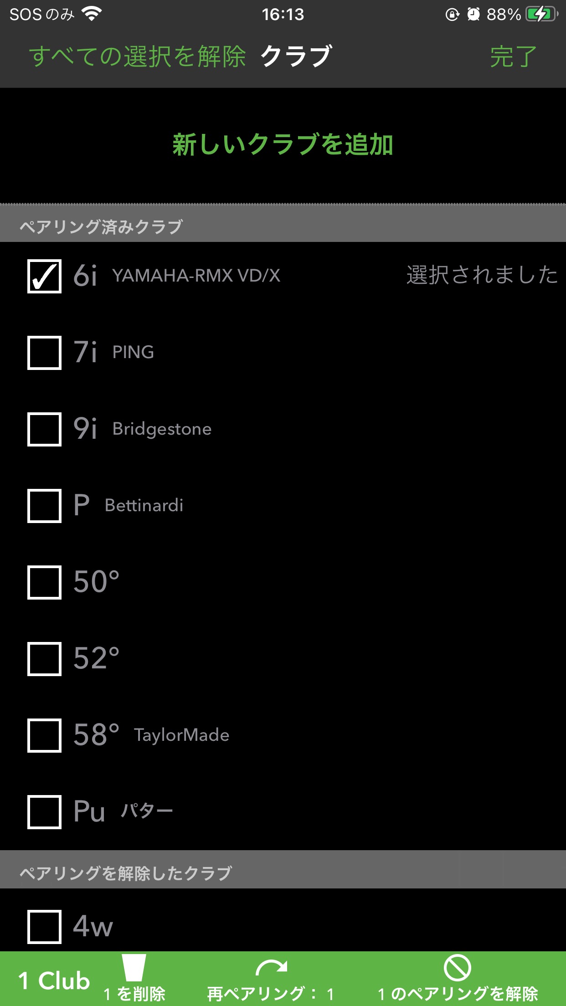The image size is (566, 1006).
Task: Tap the alarm clock status icon
Action: [x=473, y=15]
